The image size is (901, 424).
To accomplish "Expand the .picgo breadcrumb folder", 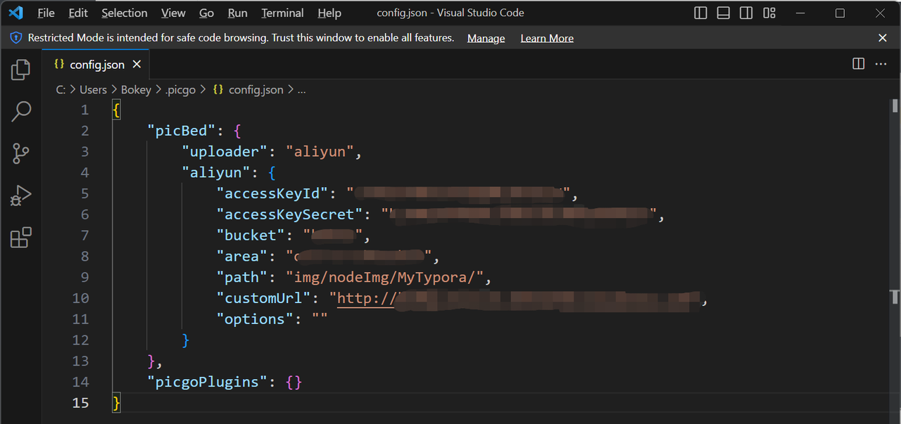I will pyautogui.click(x=180, y=90).
